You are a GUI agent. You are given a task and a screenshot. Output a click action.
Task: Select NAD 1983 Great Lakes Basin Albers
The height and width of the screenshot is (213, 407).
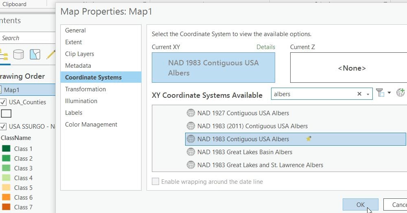tap(245, 152)
